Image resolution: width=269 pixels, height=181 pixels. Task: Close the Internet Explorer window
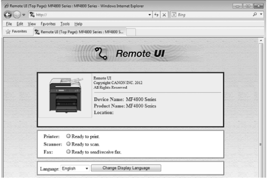click(259, 6)
